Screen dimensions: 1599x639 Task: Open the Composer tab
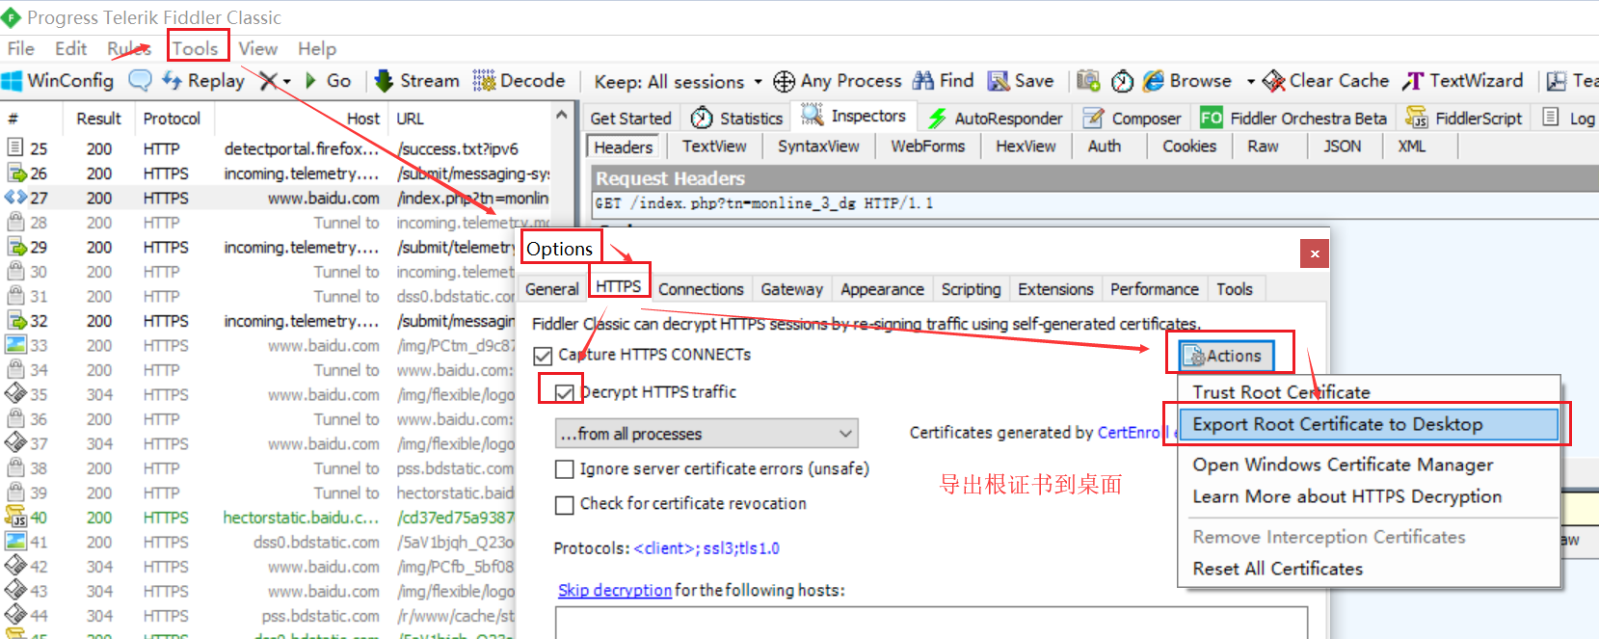click(x=1133, y=118)
